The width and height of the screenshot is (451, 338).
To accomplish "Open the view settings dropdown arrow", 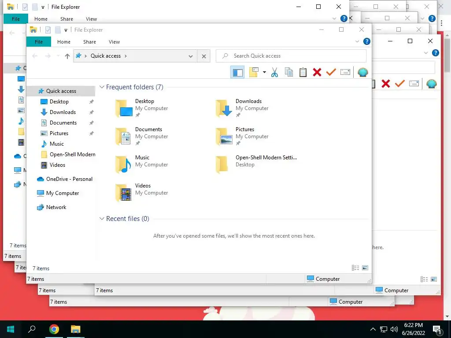I will click(264, 73).
